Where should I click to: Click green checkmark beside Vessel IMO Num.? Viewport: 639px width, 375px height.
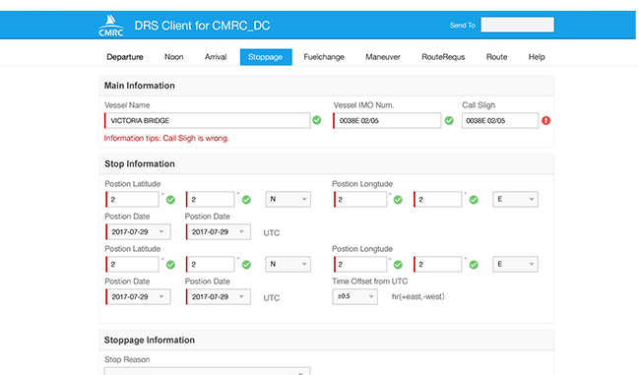[449, 120]
